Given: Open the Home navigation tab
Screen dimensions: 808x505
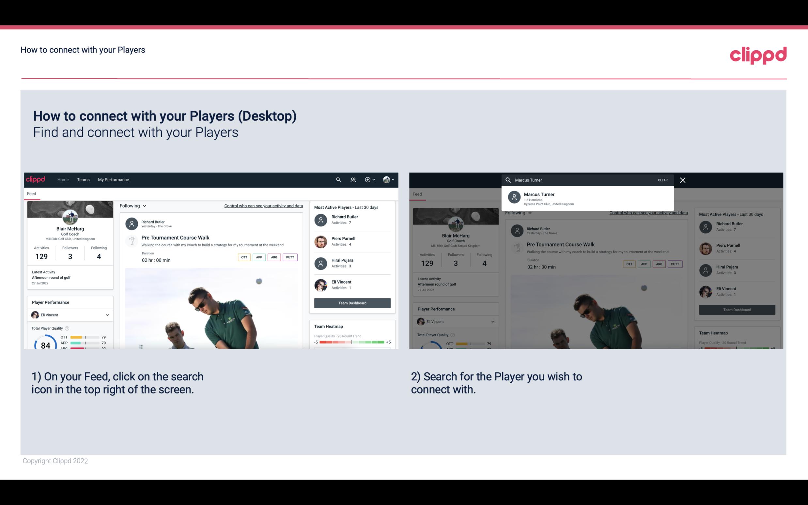Looking at the screenshot, I should pyautogui.click(x=63, y=179).
